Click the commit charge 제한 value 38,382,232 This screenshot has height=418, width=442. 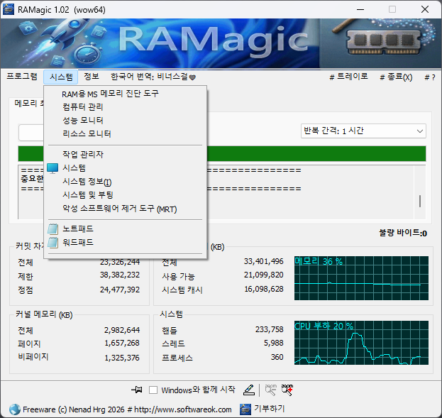(120, 275)
